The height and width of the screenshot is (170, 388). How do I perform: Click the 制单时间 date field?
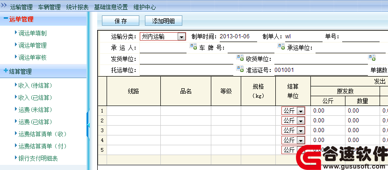click(238, 36)
